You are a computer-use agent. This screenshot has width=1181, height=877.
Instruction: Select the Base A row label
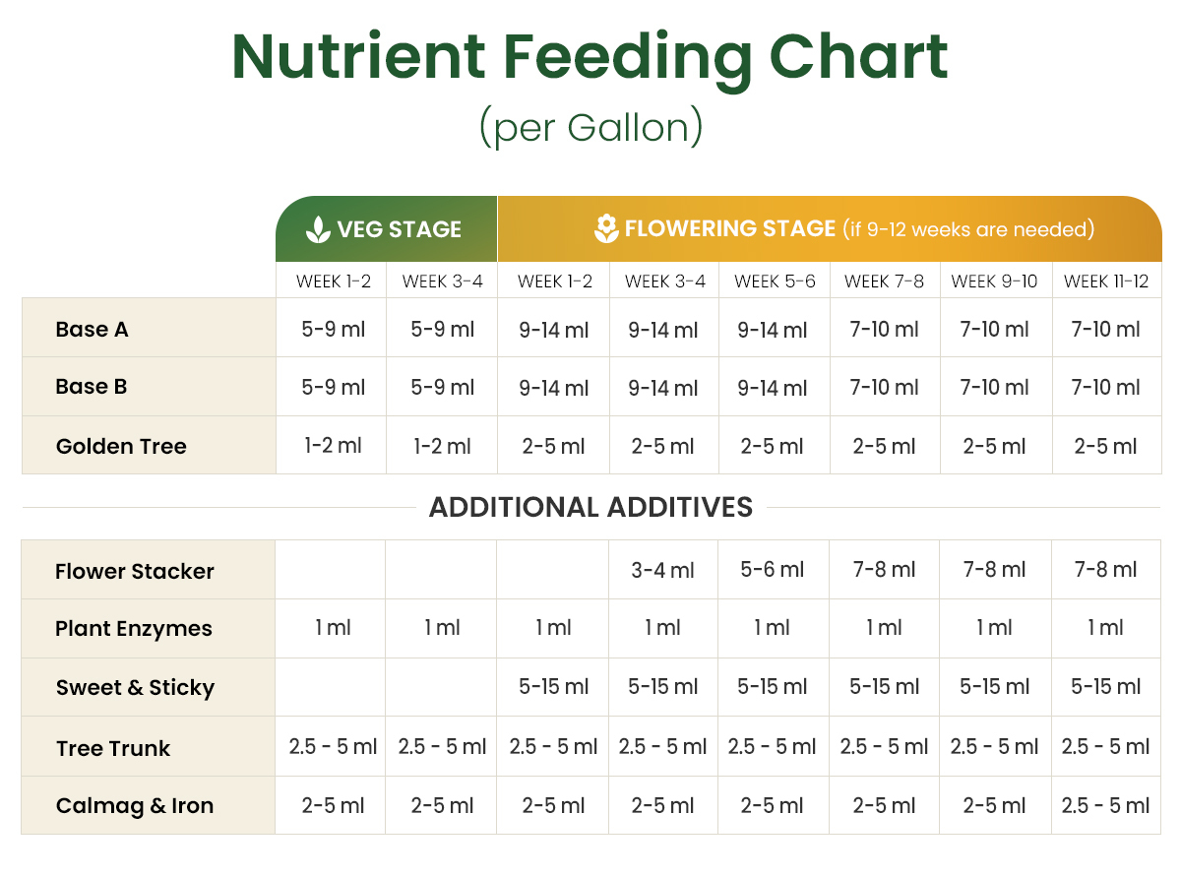[x=92, y=329]
